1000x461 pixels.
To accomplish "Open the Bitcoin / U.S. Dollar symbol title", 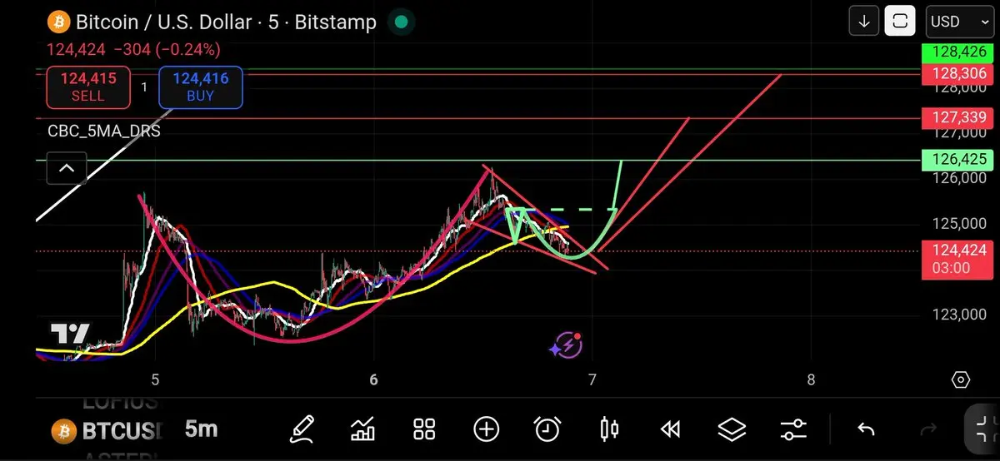I will tap(226, 22).
